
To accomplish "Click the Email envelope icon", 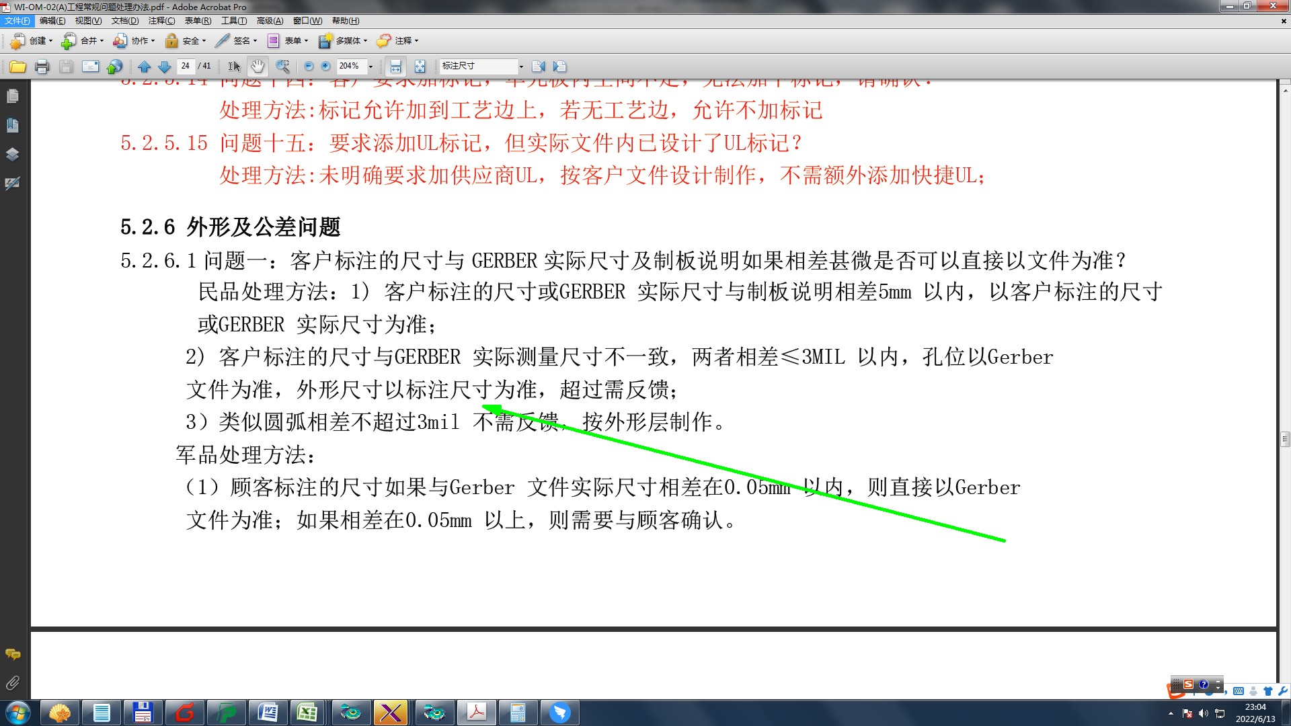I will tap(90, 67).
